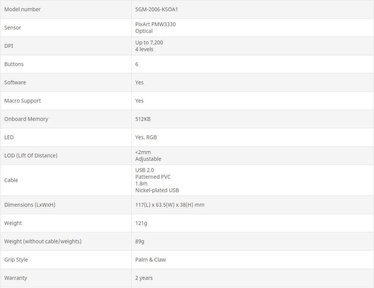The image size is (374, 288).
Task: Click the LOD (Lift Of Distance) label
Action: [x=31, y=156]
